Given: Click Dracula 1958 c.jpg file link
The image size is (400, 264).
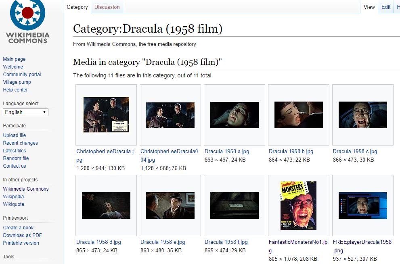Looking at the screenshot, I should click(x=355, y=152).
